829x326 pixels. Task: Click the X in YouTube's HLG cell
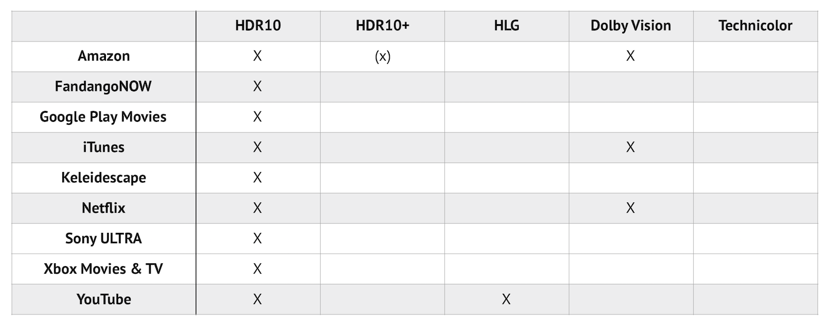(506, 300)
